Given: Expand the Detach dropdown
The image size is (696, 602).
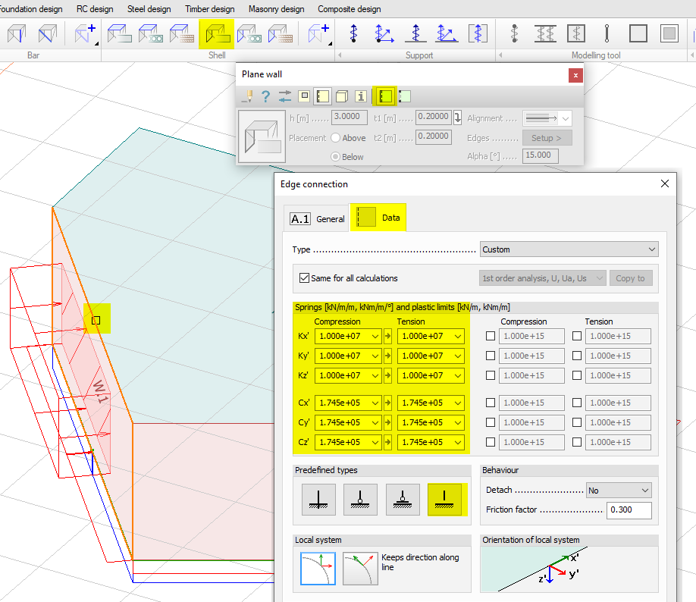Looking at the screenshot, I should [618, 491].
